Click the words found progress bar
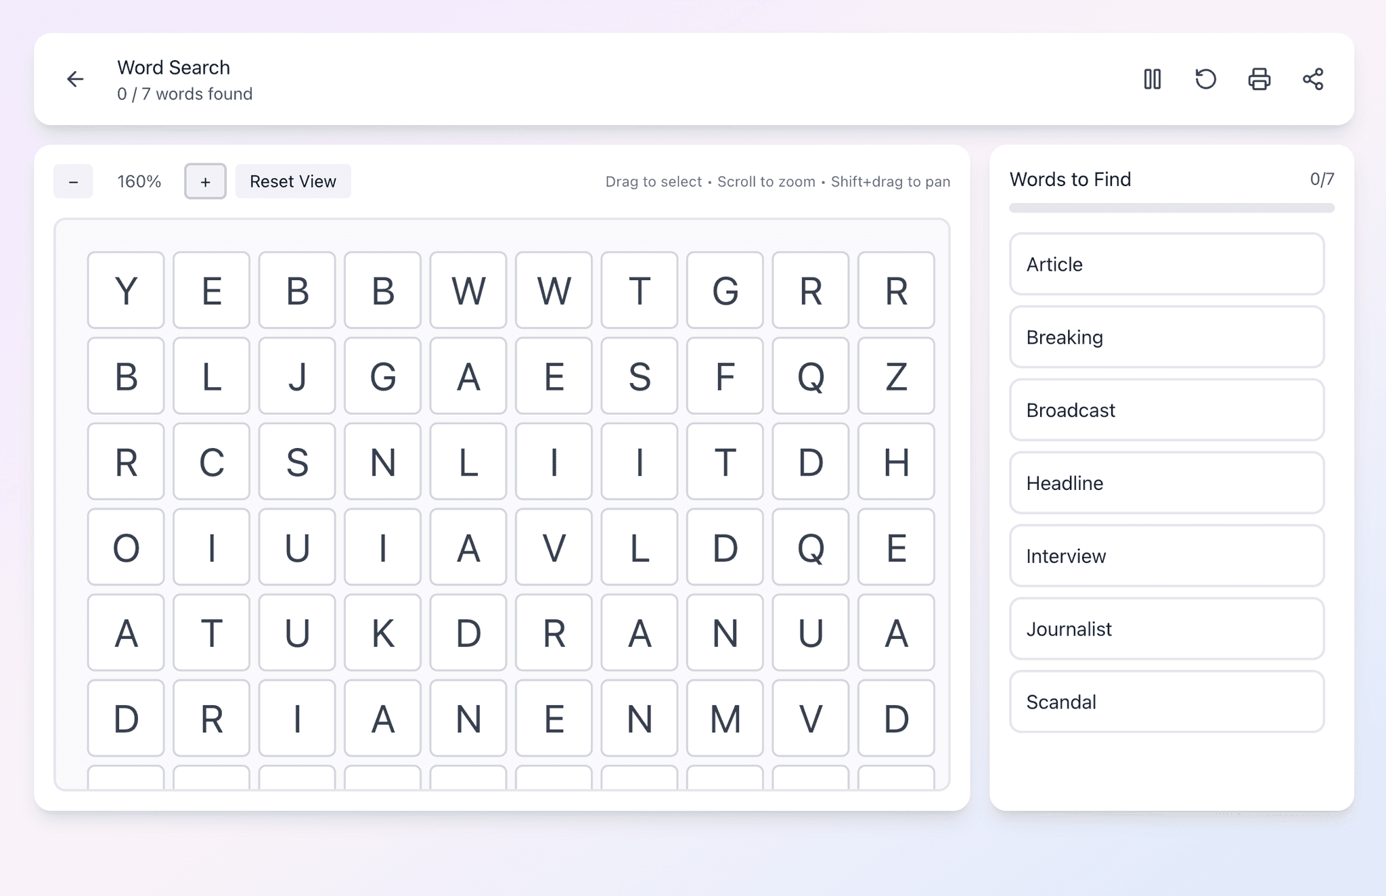The image size is (1386, 896). 1171,208
